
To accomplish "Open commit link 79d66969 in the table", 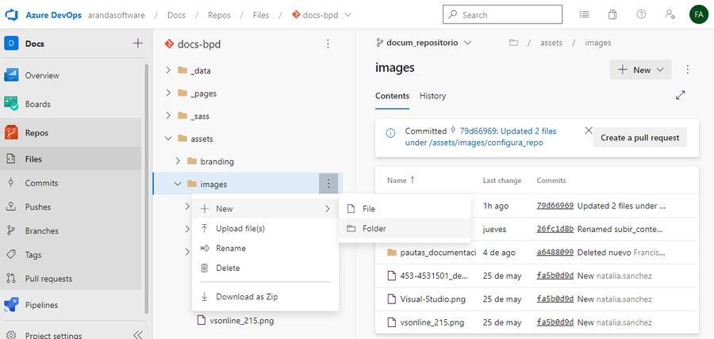I will click(555, 205).
